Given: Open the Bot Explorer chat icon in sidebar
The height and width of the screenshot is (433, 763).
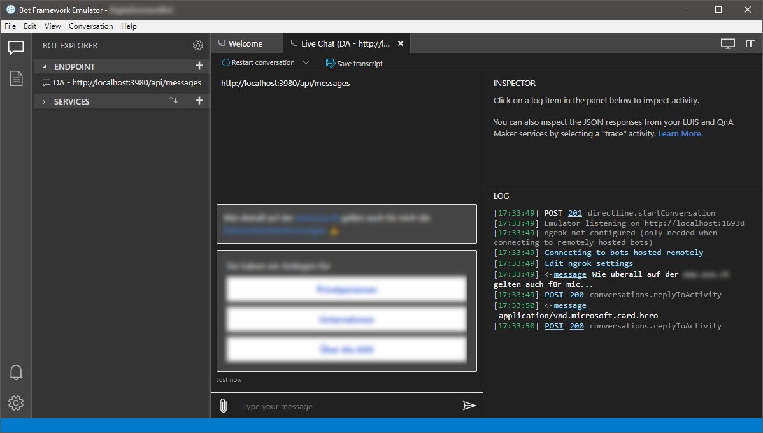Looking at the screenshot, I should click(x=15, y=47).
